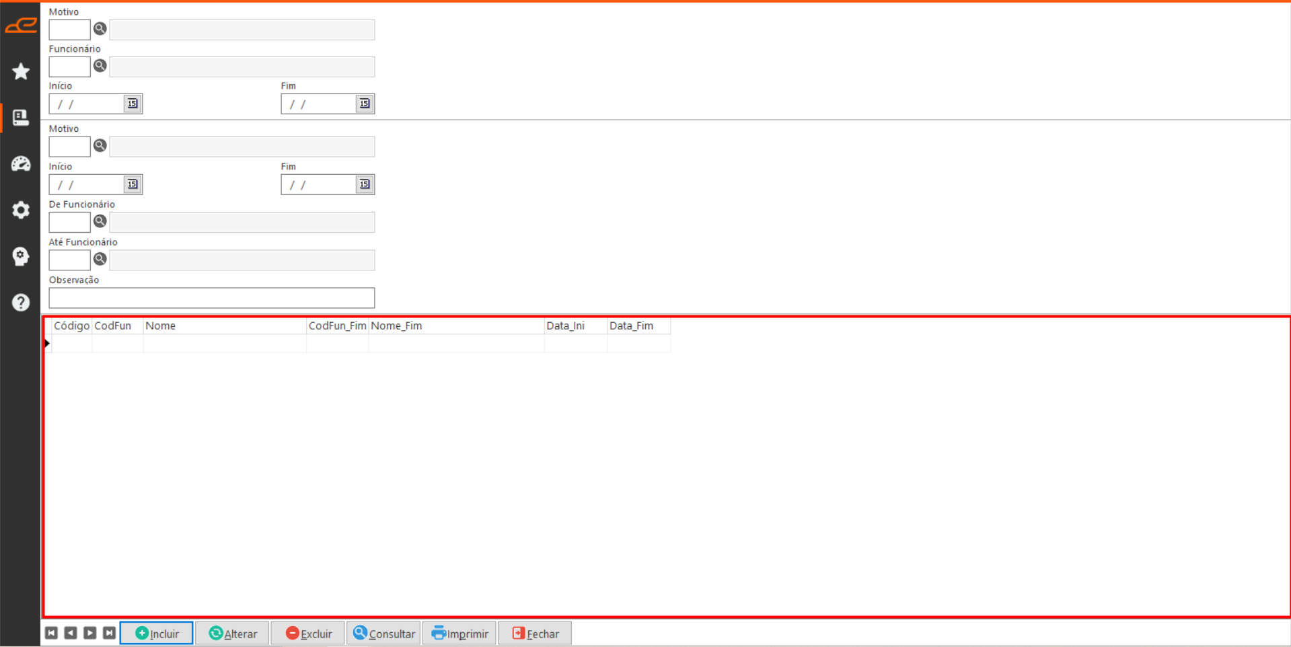
Task: Click the Observação text field
Action: (x=211, y=298)
